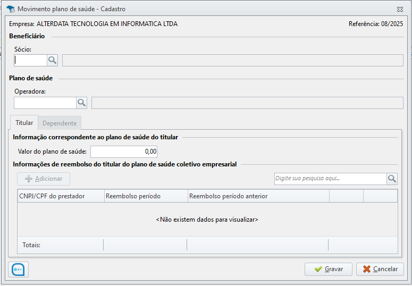Click the Sócio search magnifier icon
Viewport: 412px width, 286px height.
tap(52, 61)
